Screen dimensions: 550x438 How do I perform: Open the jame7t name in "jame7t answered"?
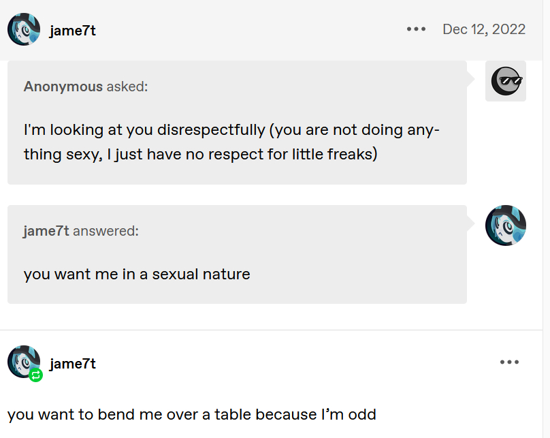46,231
